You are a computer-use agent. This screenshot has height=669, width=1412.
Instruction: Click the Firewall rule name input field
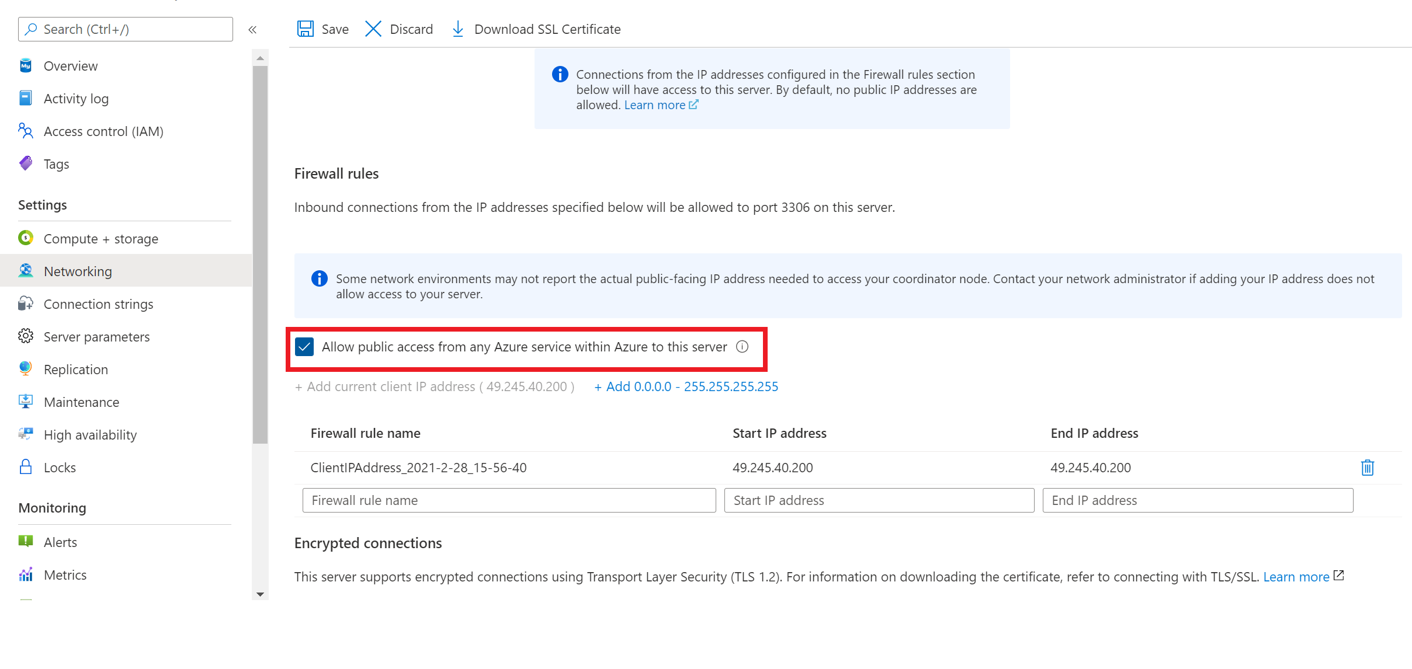click(x=508, y=500)
